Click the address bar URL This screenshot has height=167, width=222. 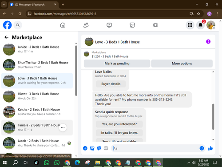point(65,14)
